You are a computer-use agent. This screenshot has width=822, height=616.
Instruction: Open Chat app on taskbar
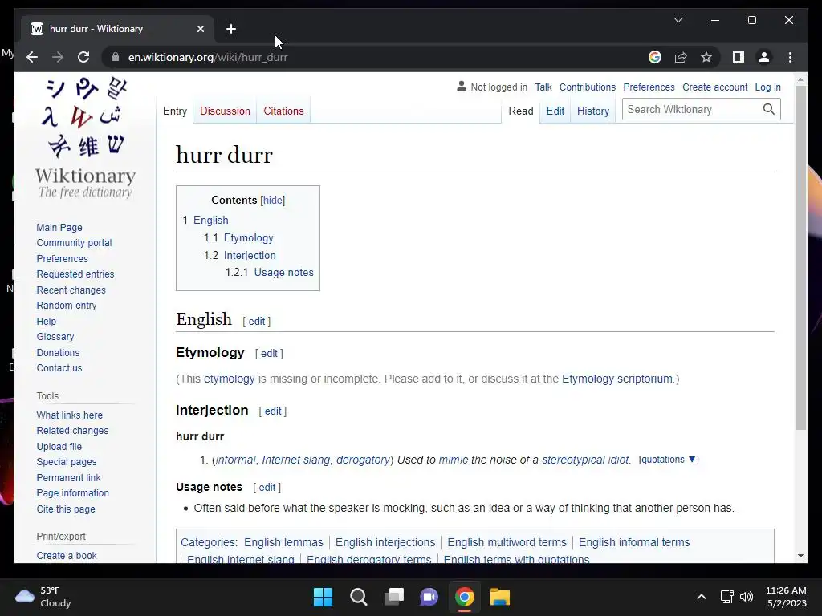point(429,597)
